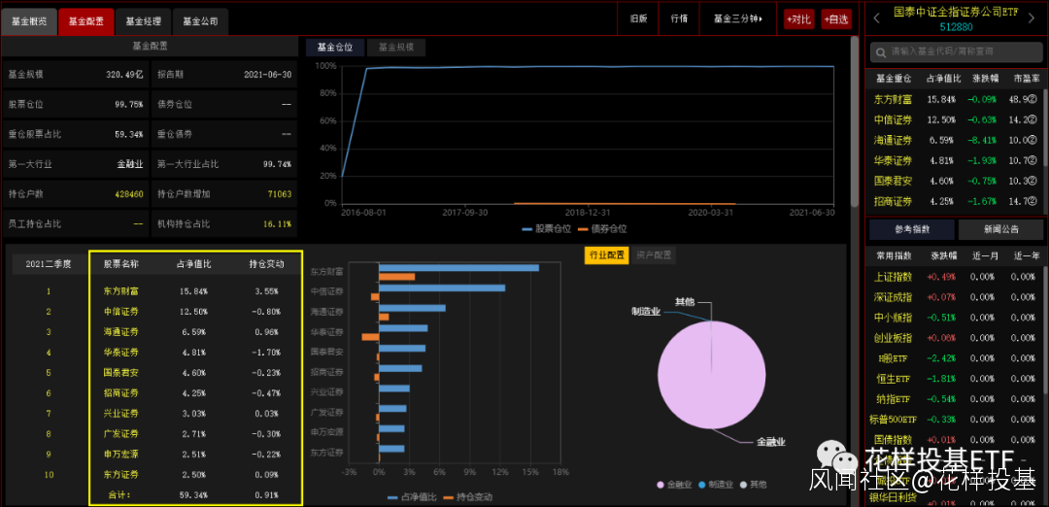This screenshot has height=507, width=1049.
Task: Expand the 基金三分钟 dropdown
Action: pos(737,18)
